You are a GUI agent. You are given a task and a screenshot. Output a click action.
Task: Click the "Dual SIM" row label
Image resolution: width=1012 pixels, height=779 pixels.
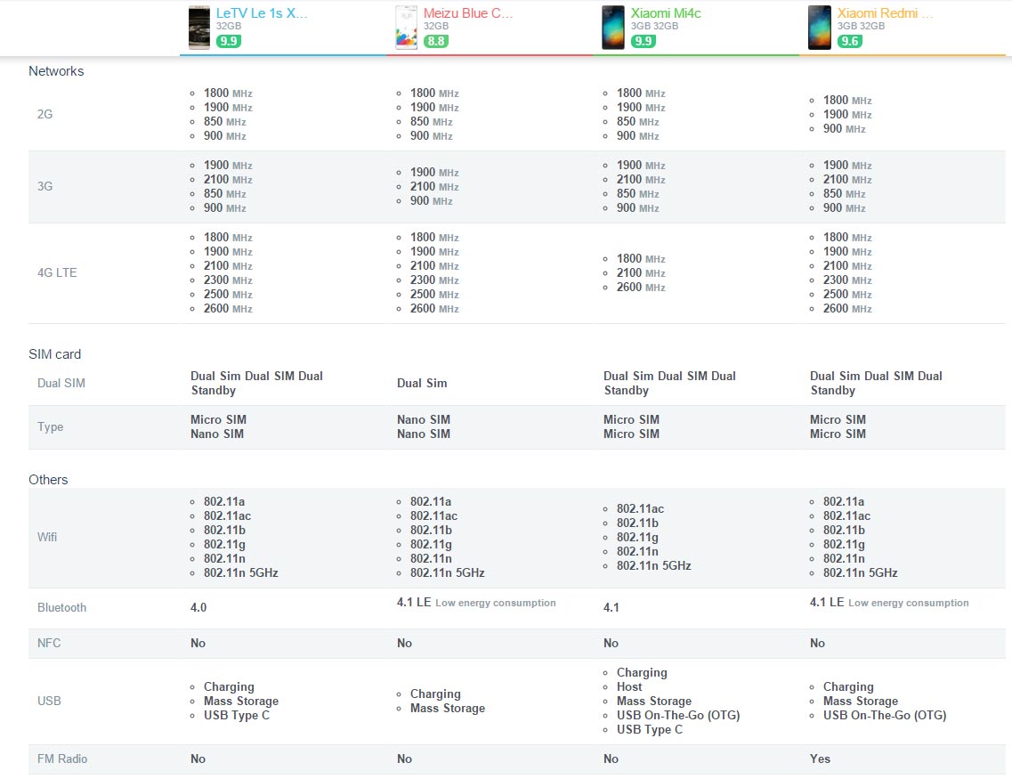pyautogui.click(x=61, y=383)
